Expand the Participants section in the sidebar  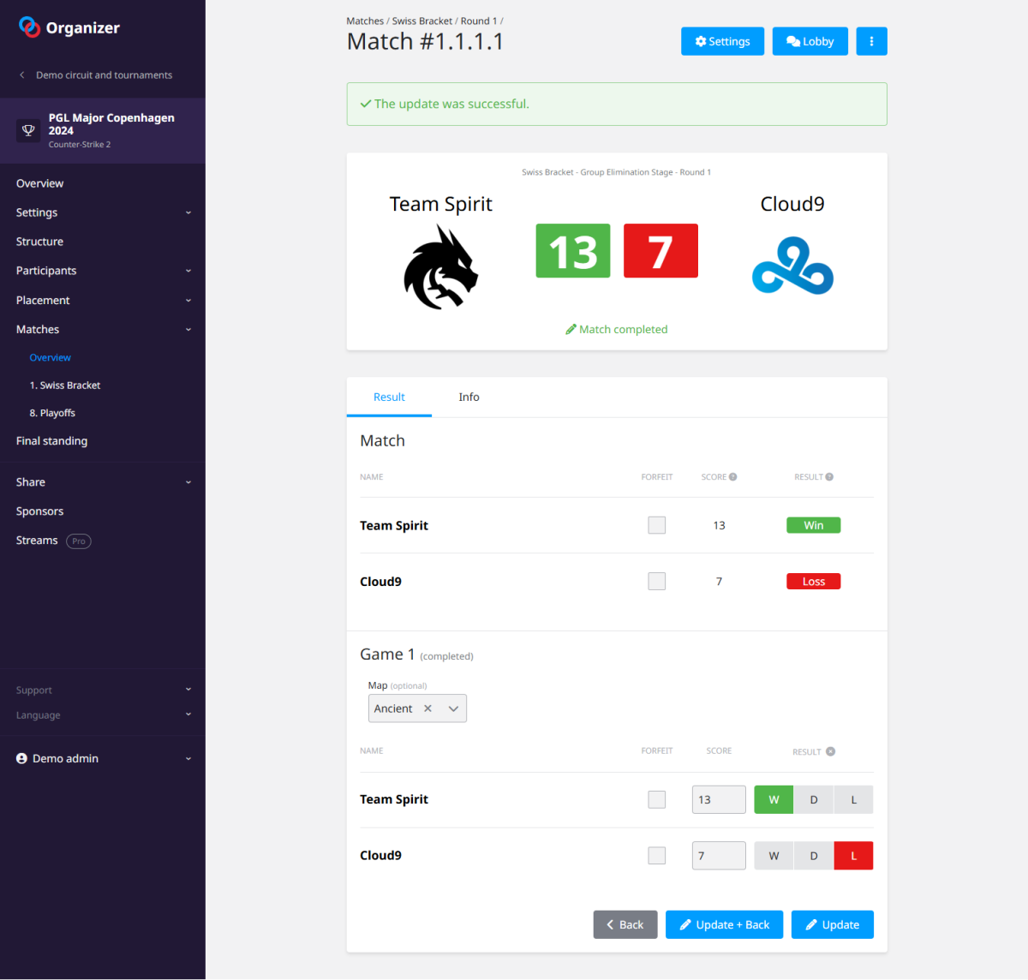coord(188,271)
